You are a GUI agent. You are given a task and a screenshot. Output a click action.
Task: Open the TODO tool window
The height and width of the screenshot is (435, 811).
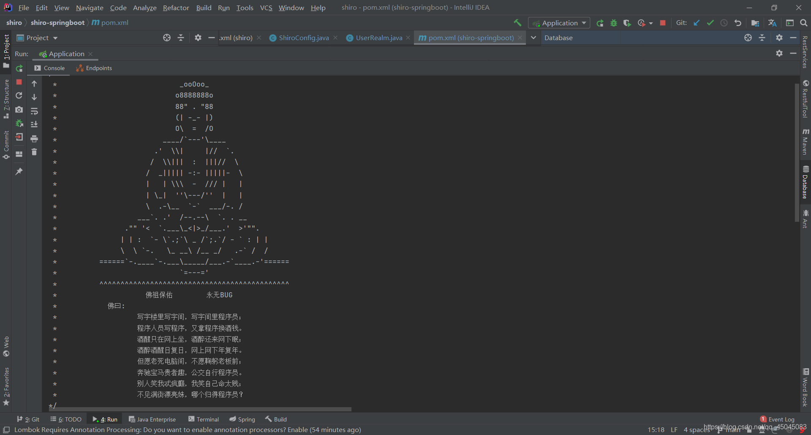click(x=66, y=419)
